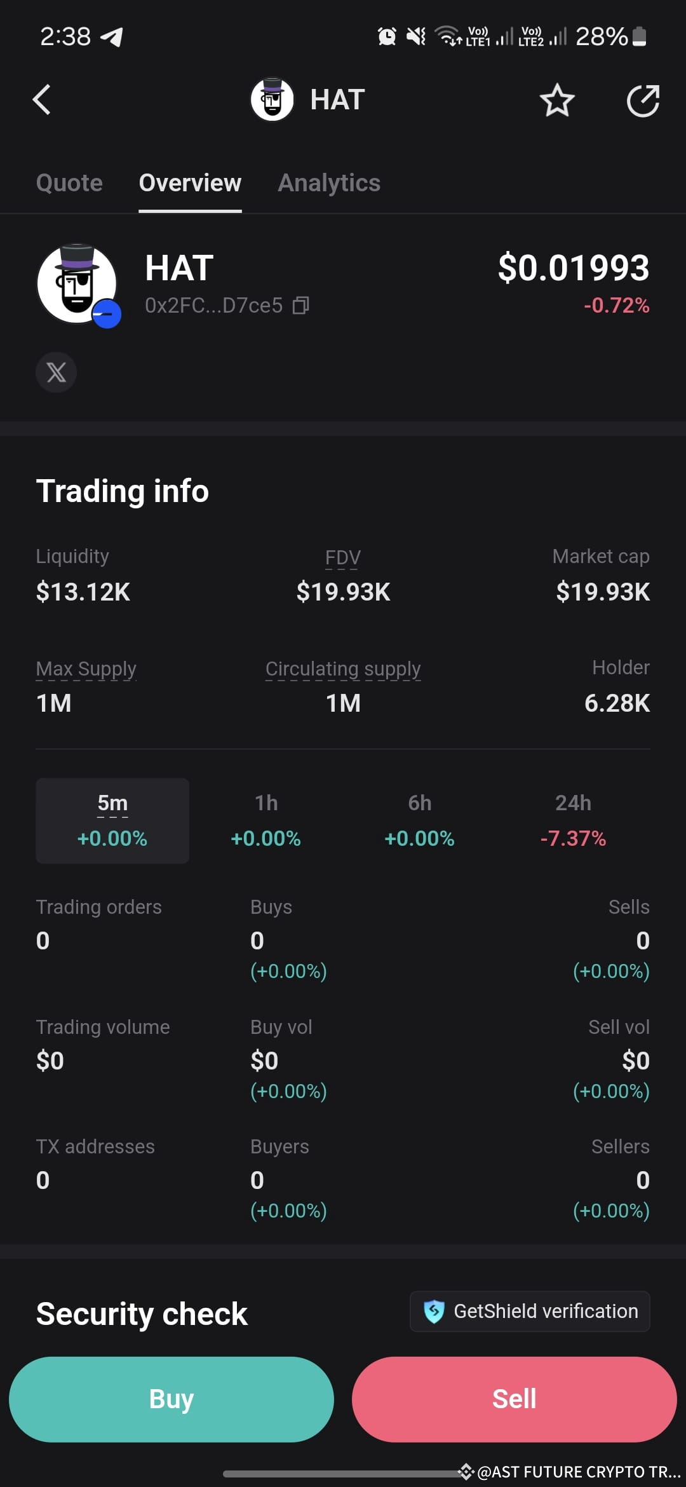This screenshot has height=1487, width=686.
Task: Expand the Max Supply tooltip
Action: tap(86, 669)
